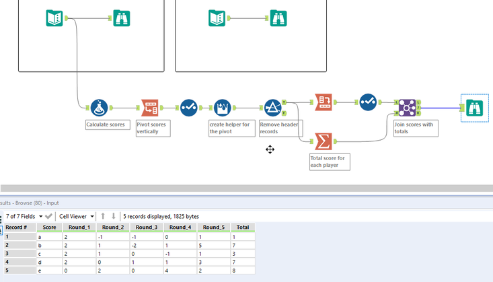Select the Cross Tab tool icon

(x=324, y=102)
